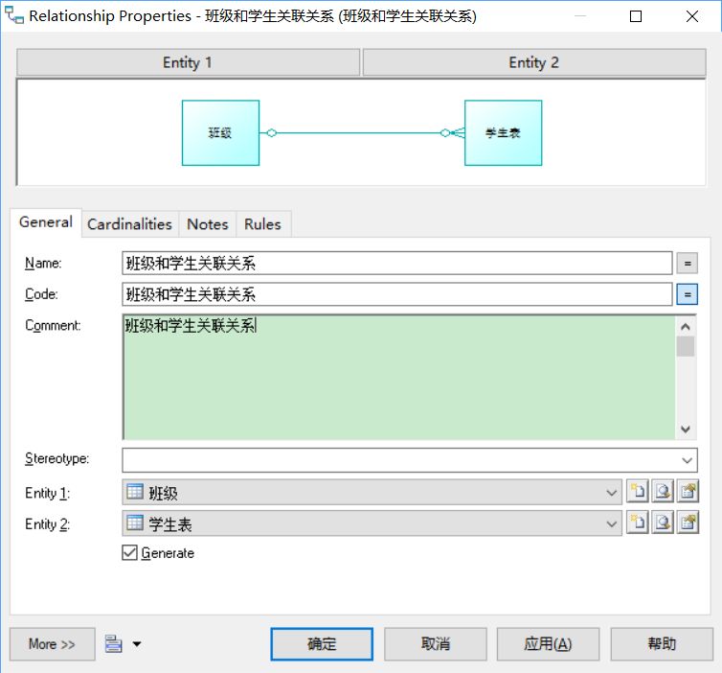Open the Rules tab

pos(262,224)
